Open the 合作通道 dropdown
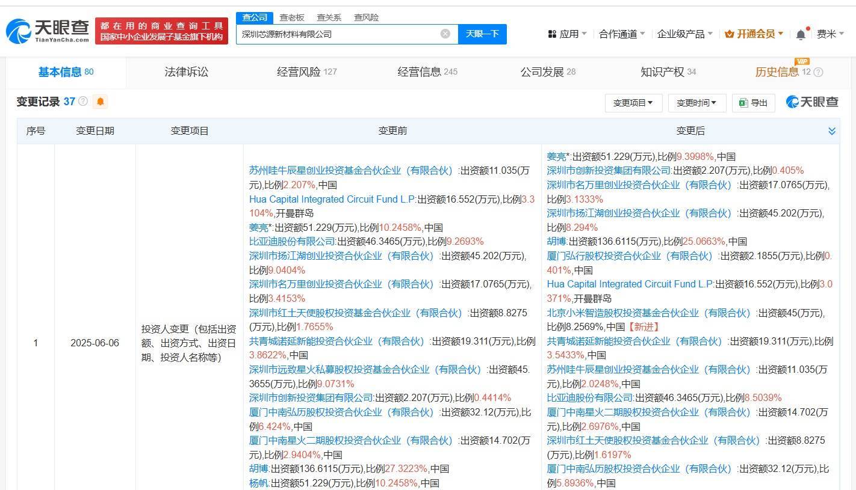Screen dimensions: 856x490 point(622,34)
